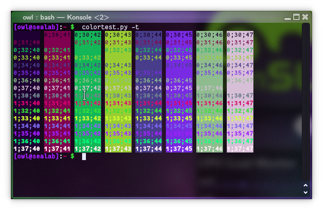
Task: Click the color cell '0;32;47'
Action: (x=240, y=50)
